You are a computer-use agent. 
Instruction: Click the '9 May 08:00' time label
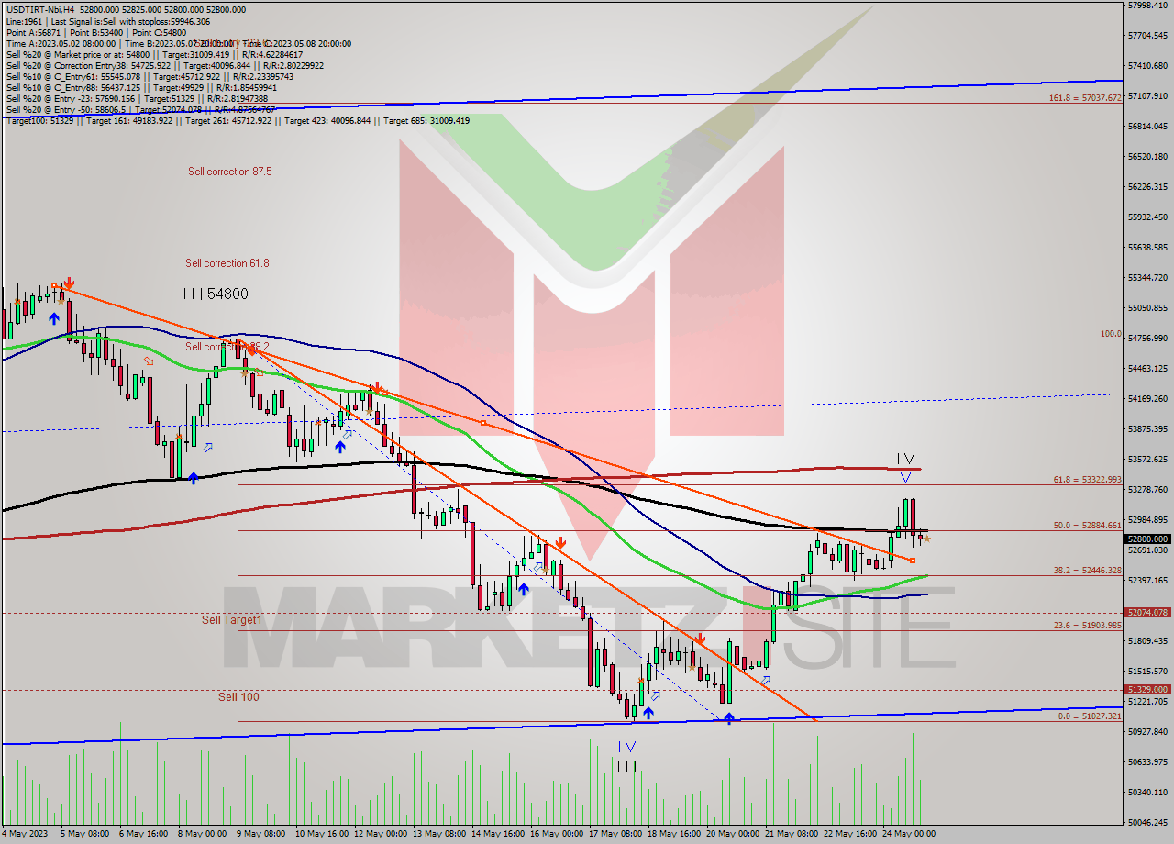tap(261, 834)
